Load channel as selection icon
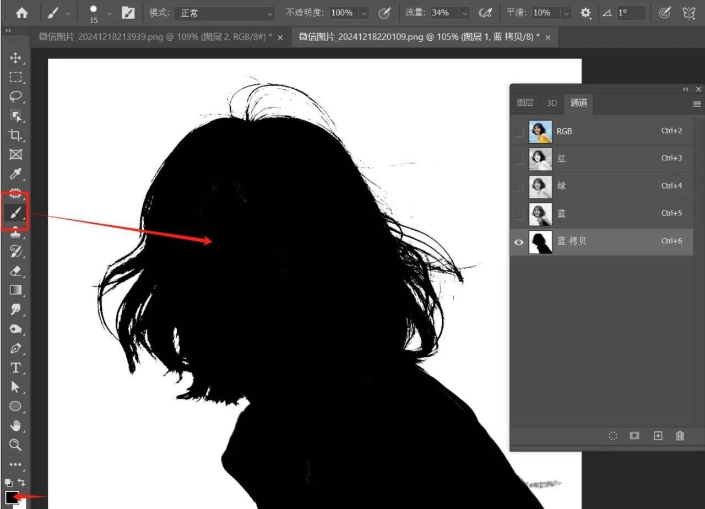 pos(612,436)
